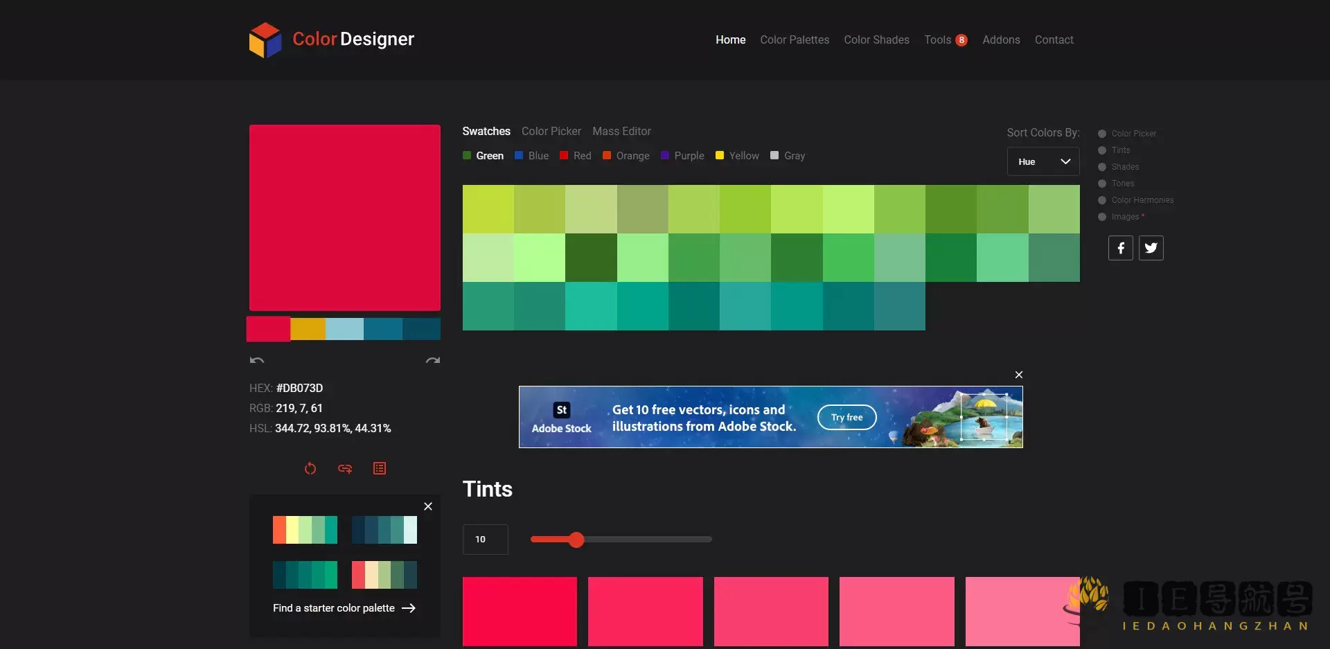This screenshot has width=1330, height=649.
Task: Select the red reset/rotate icon below HSL values
Action: point(310,468)
